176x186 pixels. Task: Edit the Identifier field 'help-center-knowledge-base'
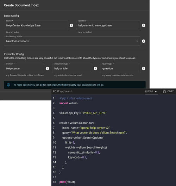108,25
